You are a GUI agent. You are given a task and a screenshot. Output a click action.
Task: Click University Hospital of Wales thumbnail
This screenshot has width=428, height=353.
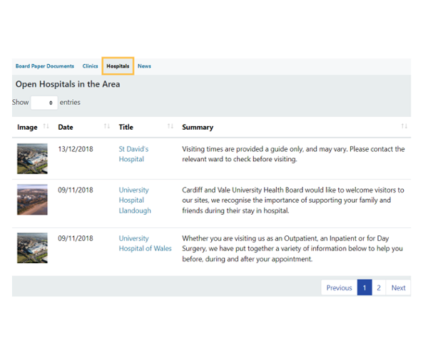pyautogui.click(x=32, y=248)
